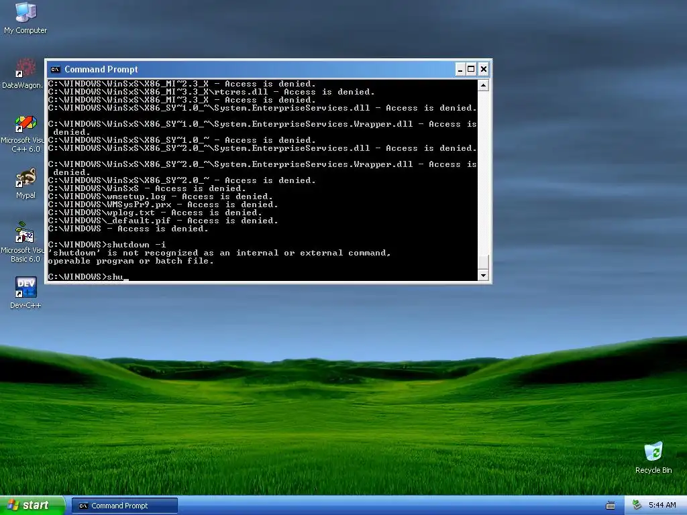Click the 5:44 AM taskbar clock

pyautogui.click(x=662, y=506)
